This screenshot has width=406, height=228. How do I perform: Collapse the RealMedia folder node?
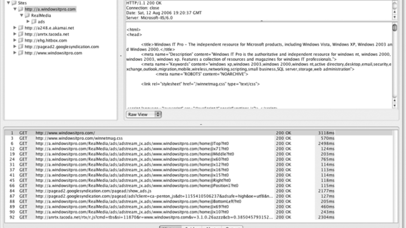pos(22,15)
